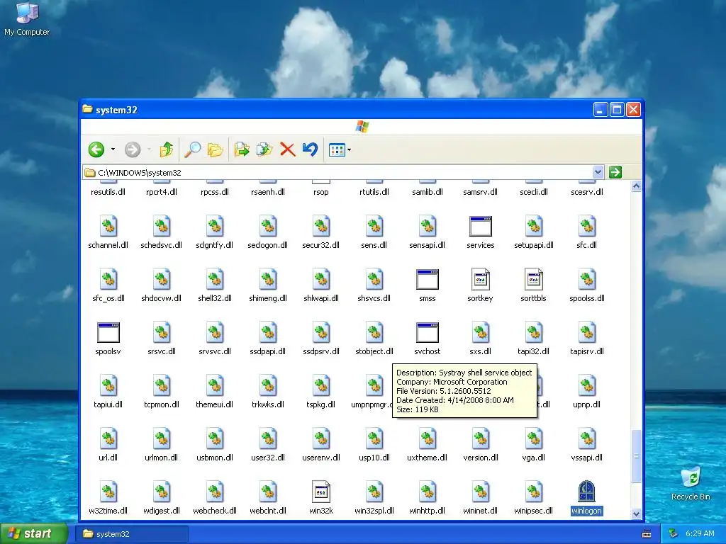This screenshot has height=544, width=726.
Task: Delete with the red X toolbar icon
Action: click(x=288, y=149)
